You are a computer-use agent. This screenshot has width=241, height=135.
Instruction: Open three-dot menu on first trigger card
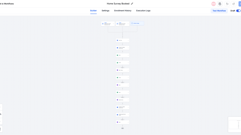pos(113,24)
